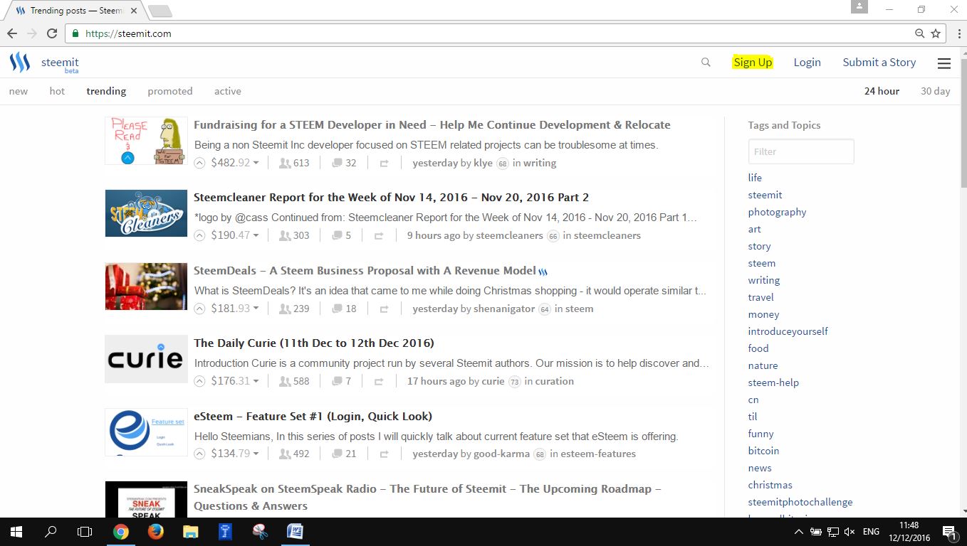The width and height of the screenshot is (967, 546).
Task: Show the 613 voters on Fundraising post
Action: tap(294, 163)
